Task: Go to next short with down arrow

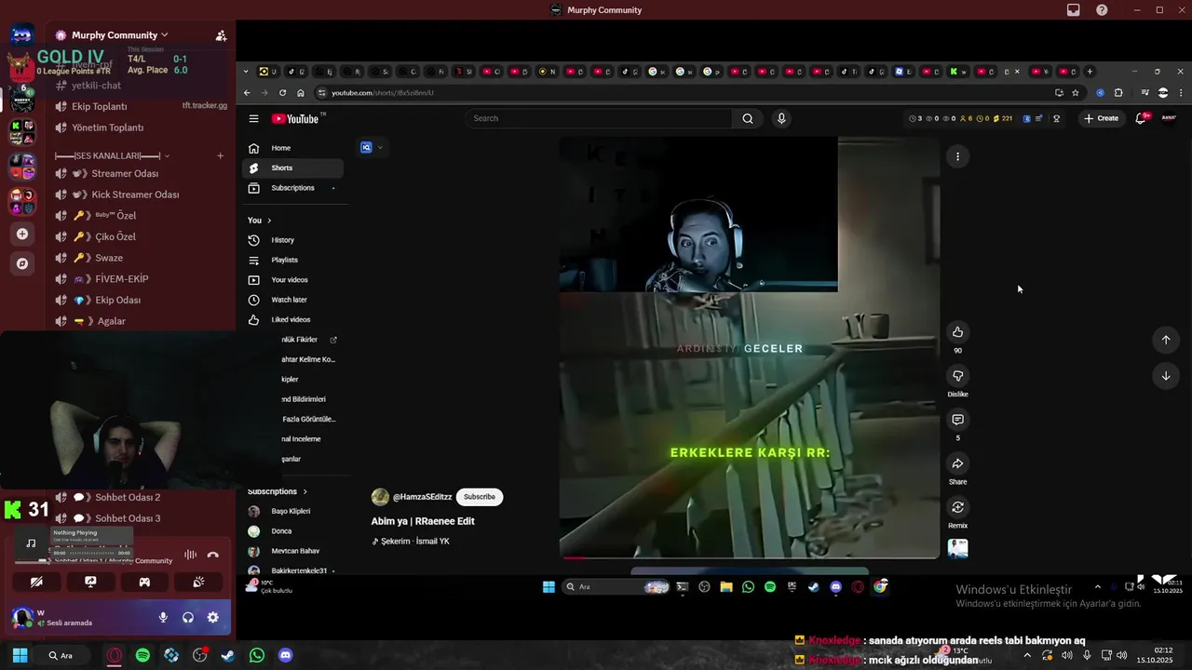Action: coord(1166,376)
